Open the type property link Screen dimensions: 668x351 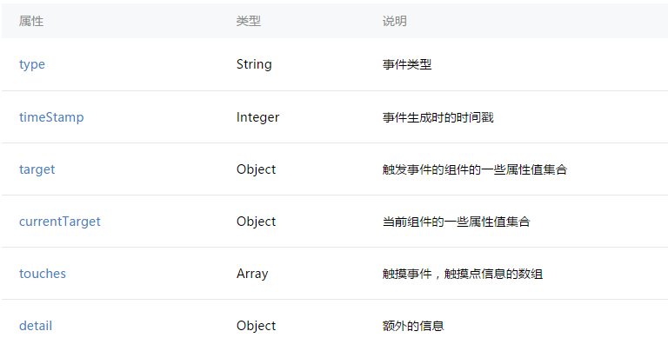[x=32, y=64]
